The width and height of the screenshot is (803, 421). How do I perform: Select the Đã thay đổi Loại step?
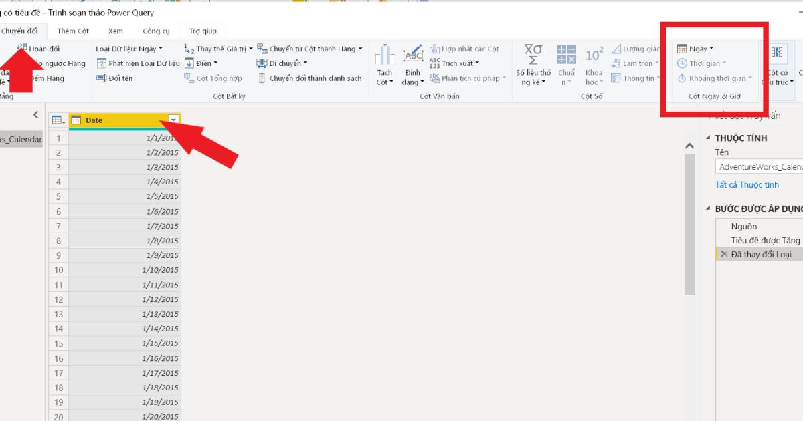(760, 254)
